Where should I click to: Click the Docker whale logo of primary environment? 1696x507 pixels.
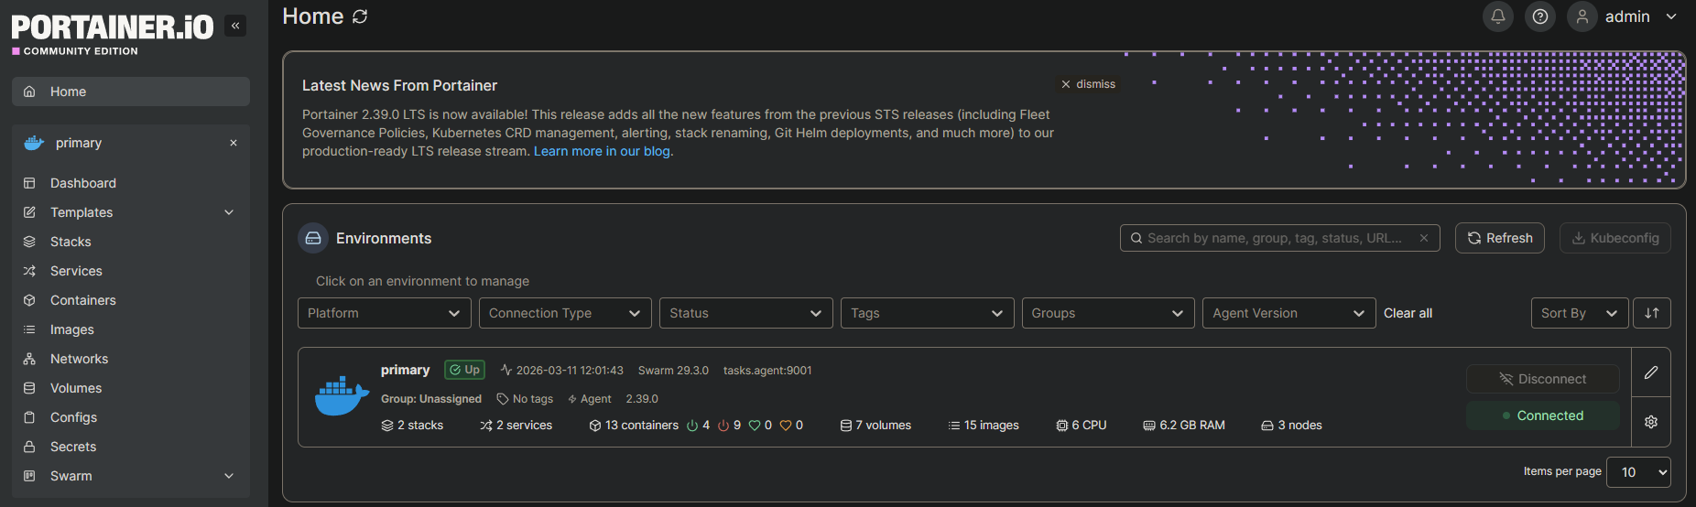click(342, 396)
